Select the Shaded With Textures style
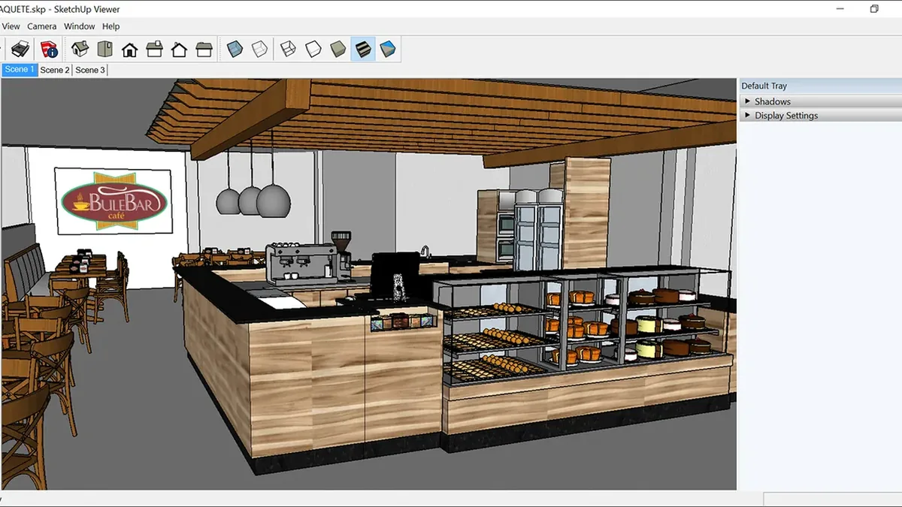The height and width of the screenshot is (507, 902). click(362, 50)
